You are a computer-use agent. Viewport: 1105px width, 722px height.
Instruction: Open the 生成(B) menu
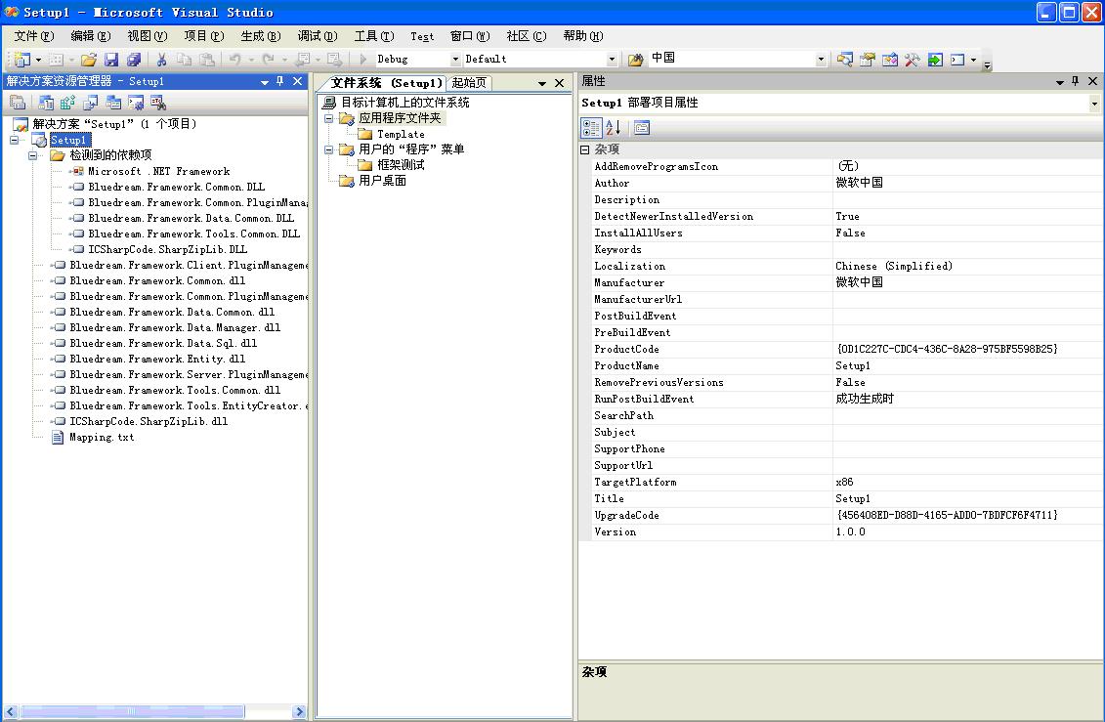(260, 36)
